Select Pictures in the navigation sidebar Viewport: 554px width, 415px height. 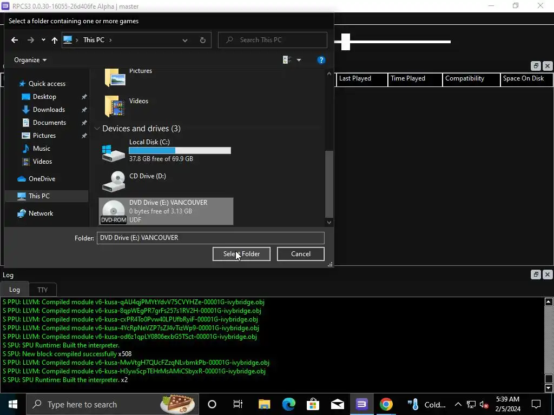pos(44,136)
